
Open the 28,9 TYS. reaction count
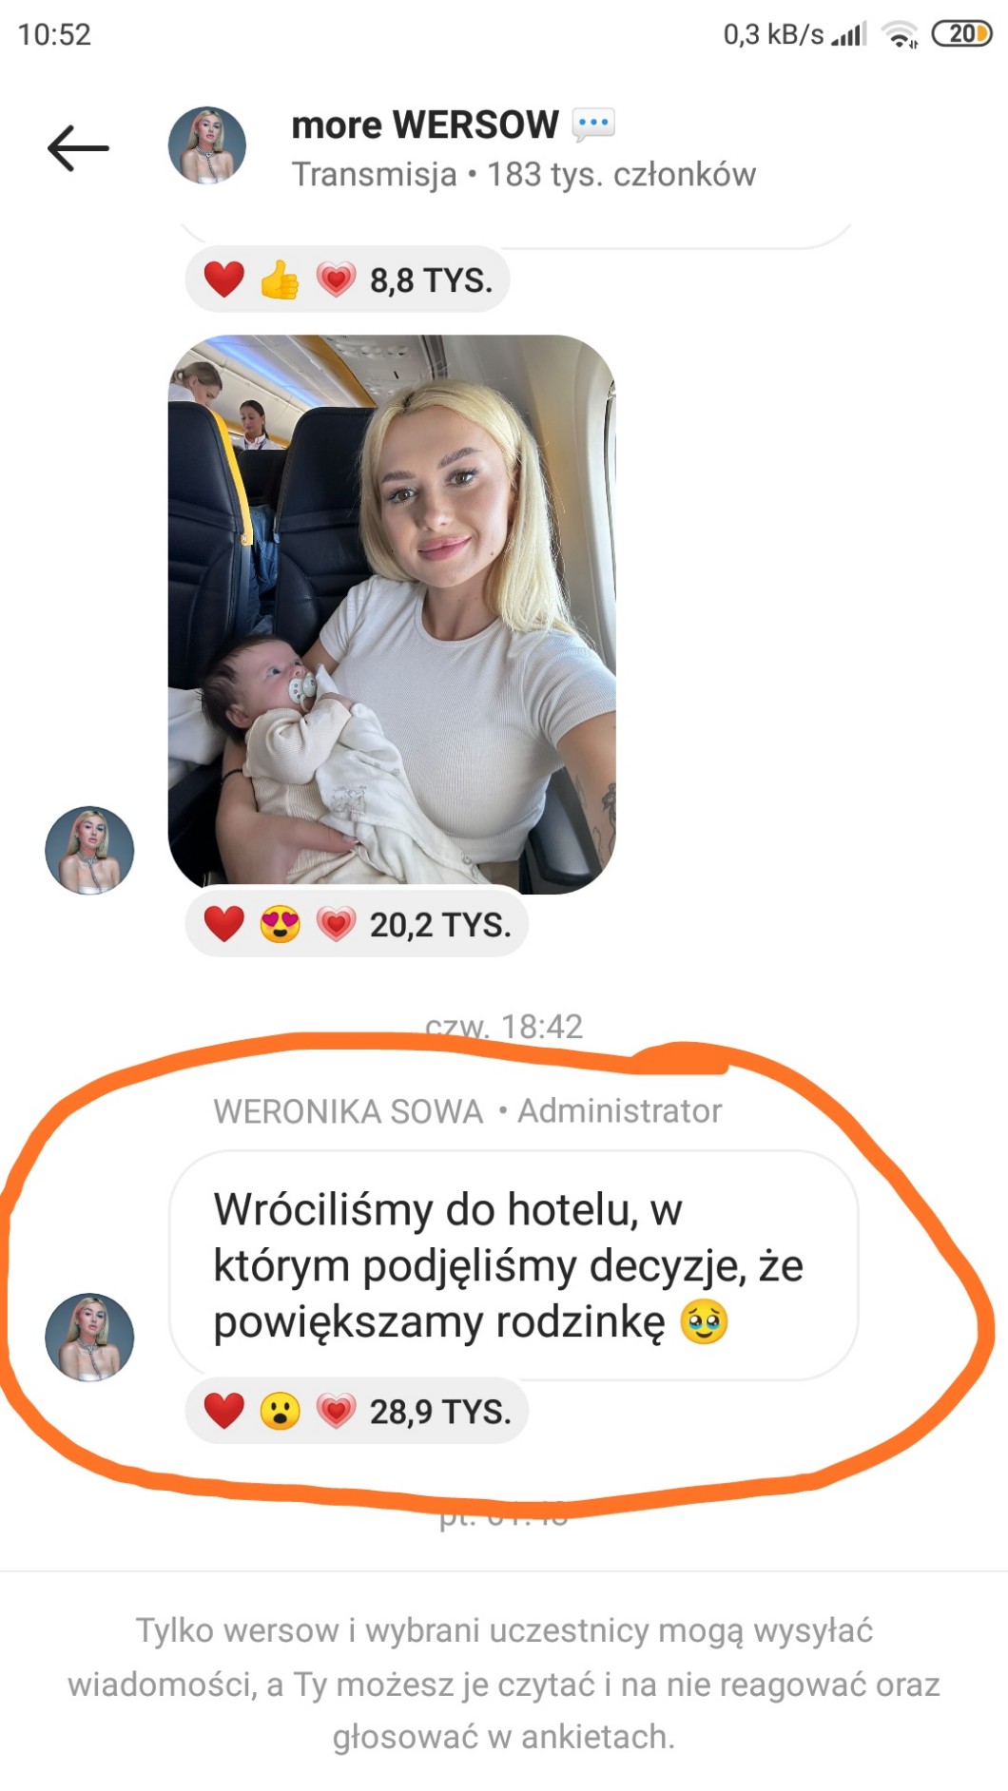(x=440, y=1412)
